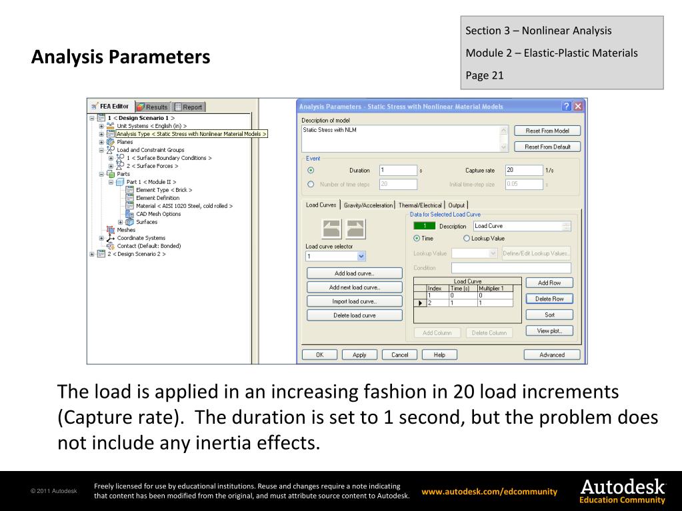Click Import load curve.. button
This screenshot has height=511, width=682.
coord(355,301)
